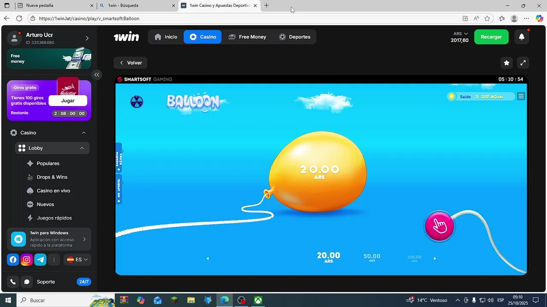Open Drops & Wins category
The image size is (547, 307).
[52, 177]
